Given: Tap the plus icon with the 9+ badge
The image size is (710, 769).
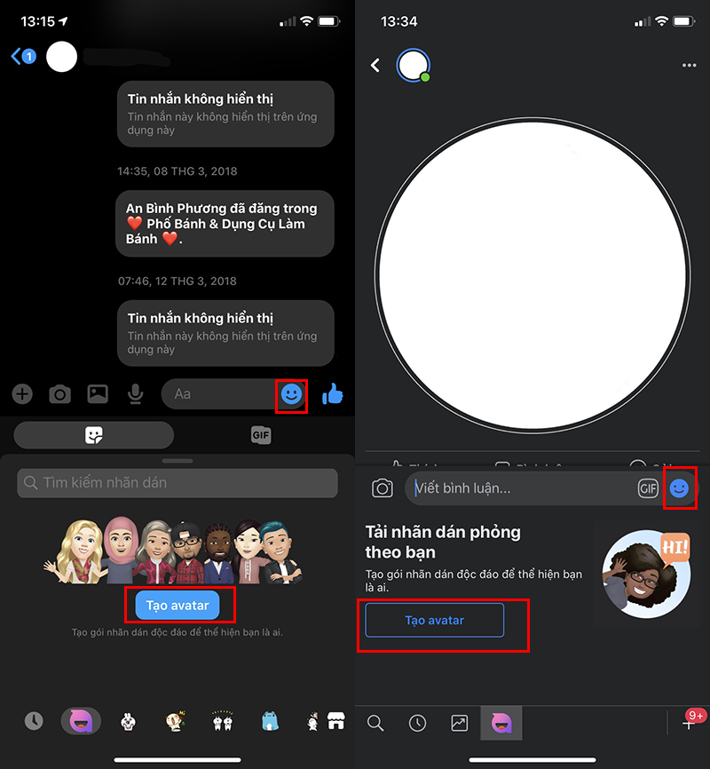Looking at the screenshot, I should tap(688, 723).
